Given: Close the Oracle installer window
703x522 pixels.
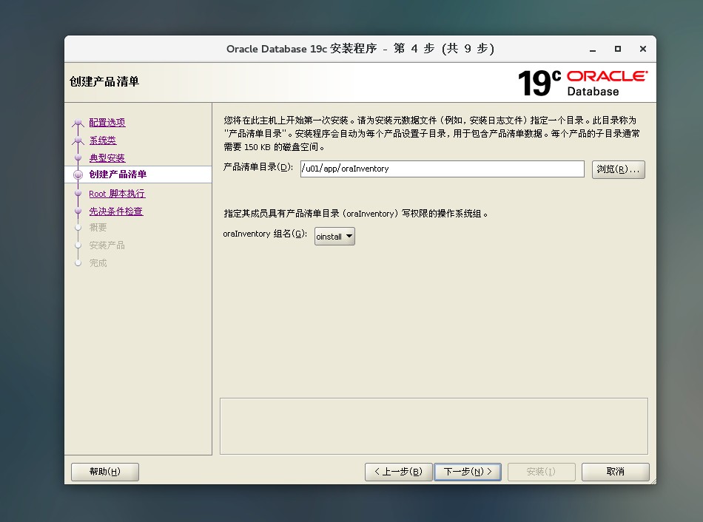Looking at the screenshot, I should (643, 49).
